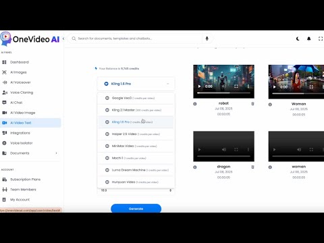Viewport: 324px width, 243px height.
Task: Open the Kling 1.6 Pro model dropdown
Action: [136, 84]
